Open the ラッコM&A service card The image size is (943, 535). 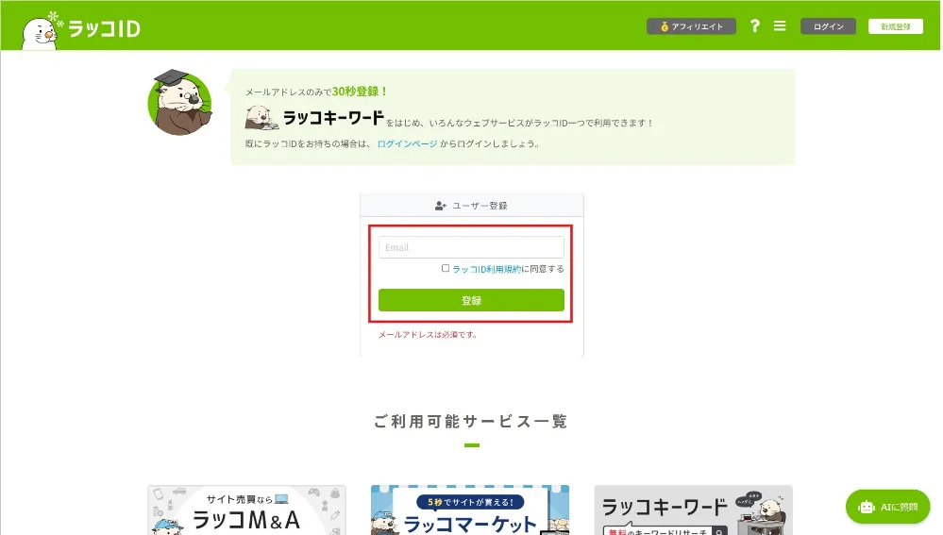click(246, 510)
